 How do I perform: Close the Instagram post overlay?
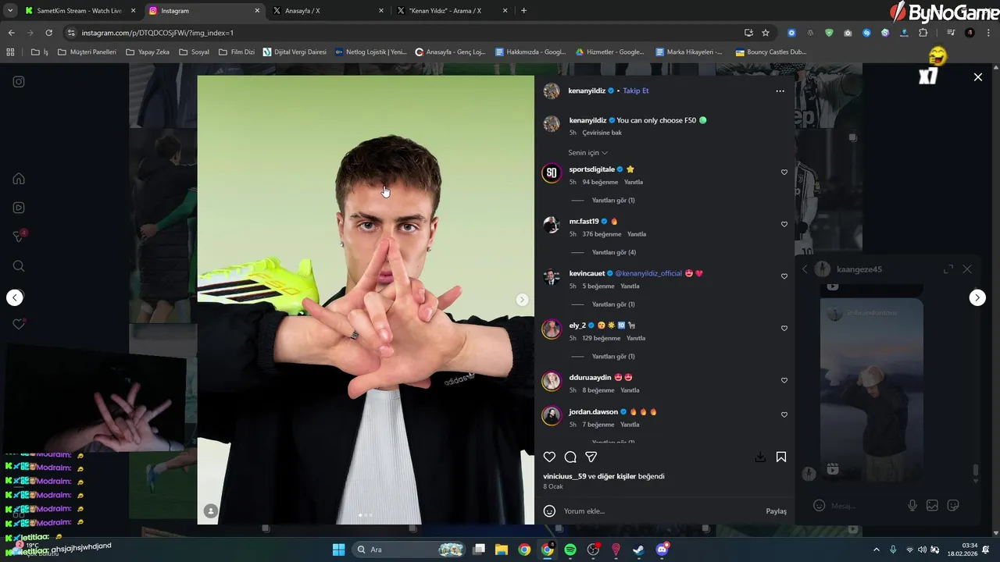pyautogui.click(x=977, y=77)
